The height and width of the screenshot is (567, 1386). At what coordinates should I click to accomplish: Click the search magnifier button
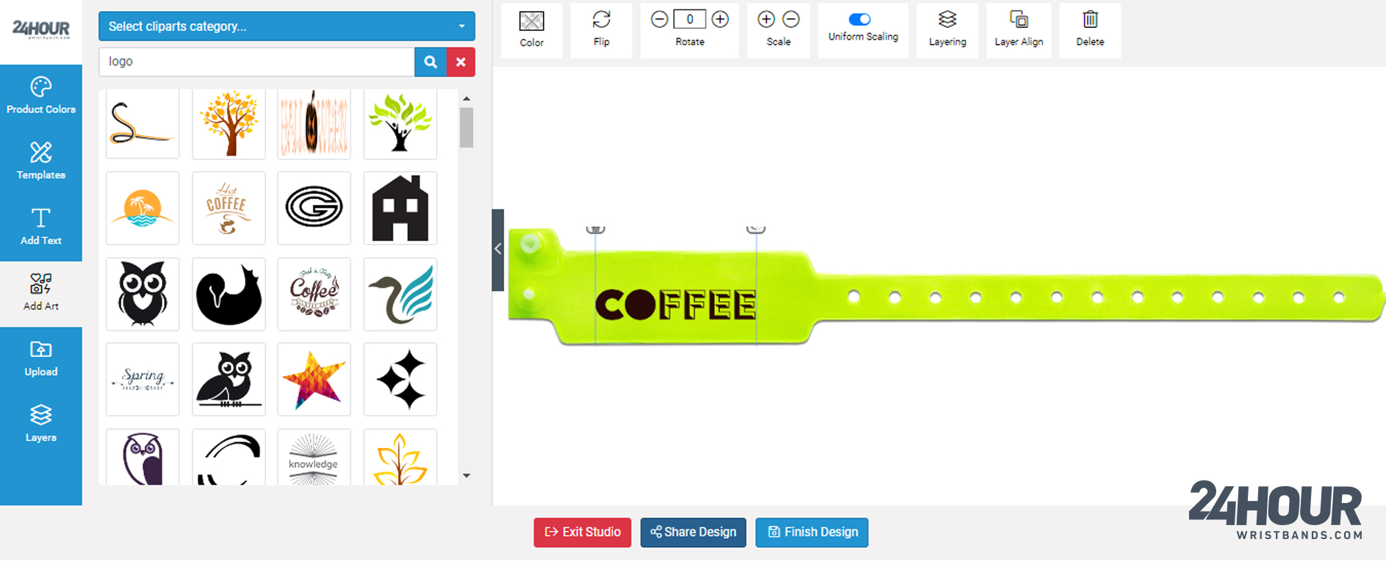[431, 62]
